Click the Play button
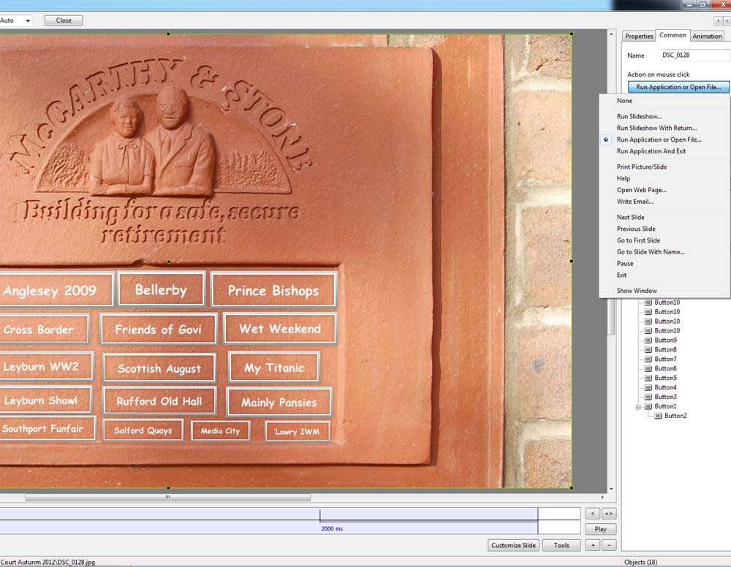 click(x=600, y=529)
